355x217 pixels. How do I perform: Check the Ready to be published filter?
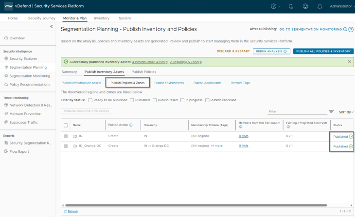click(x=89, y=100)
